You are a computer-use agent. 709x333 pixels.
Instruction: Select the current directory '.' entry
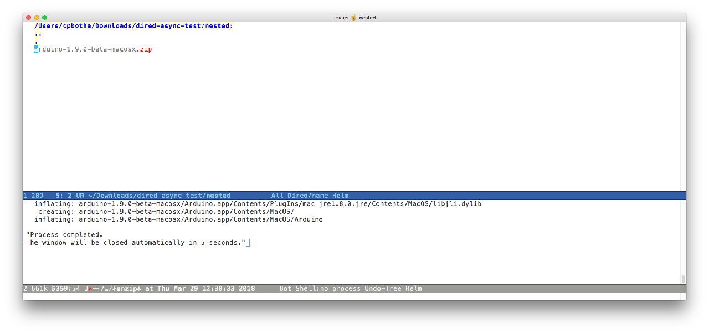click(x=37, y=42)
